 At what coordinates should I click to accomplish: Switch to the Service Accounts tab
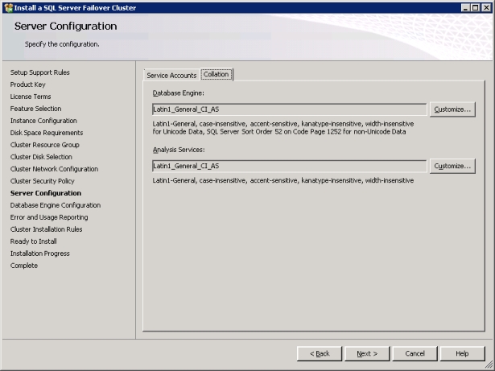[171, 75]
